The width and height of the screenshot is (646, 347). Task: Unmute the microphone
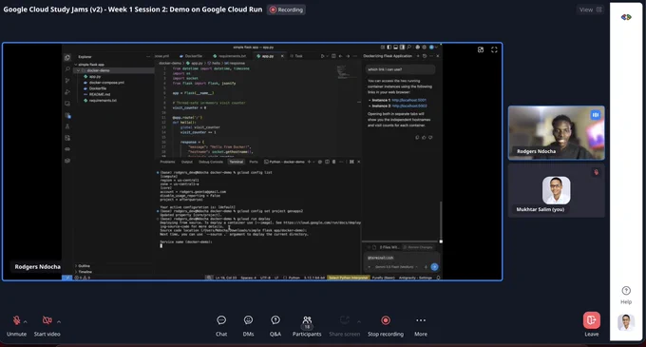[x=16, y=320]
